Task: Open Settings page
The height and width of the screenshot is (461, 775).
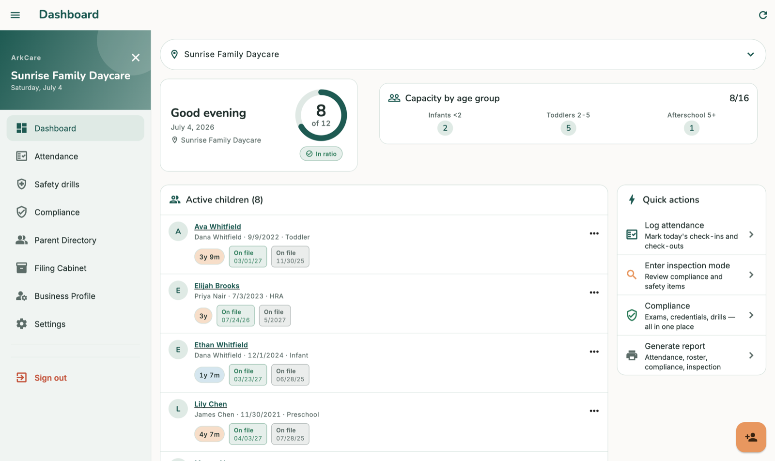Action: coord(76,324)
